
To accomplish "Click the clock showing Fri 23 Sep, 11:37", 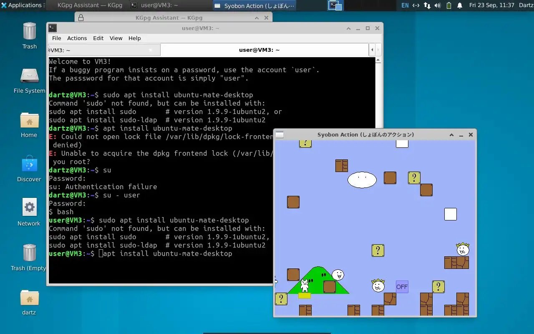I will point(491,5).
